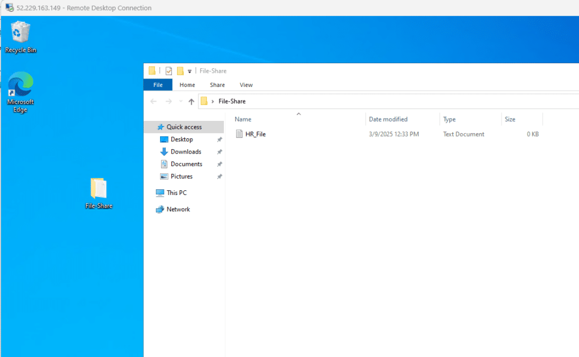Sort files by the Name column header

243,119
